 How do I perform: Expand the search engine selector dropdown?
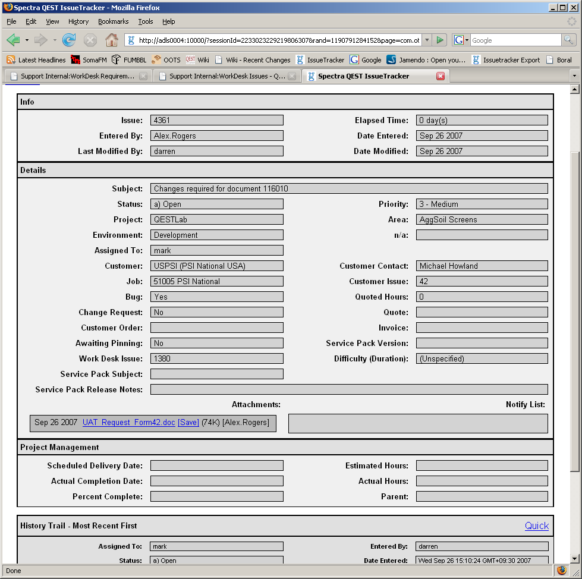click(x=461, y=40)
